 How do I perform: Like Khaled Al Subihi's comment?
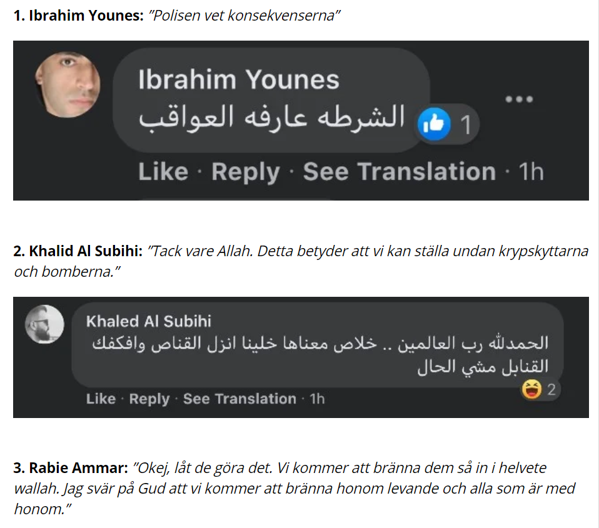101,399
